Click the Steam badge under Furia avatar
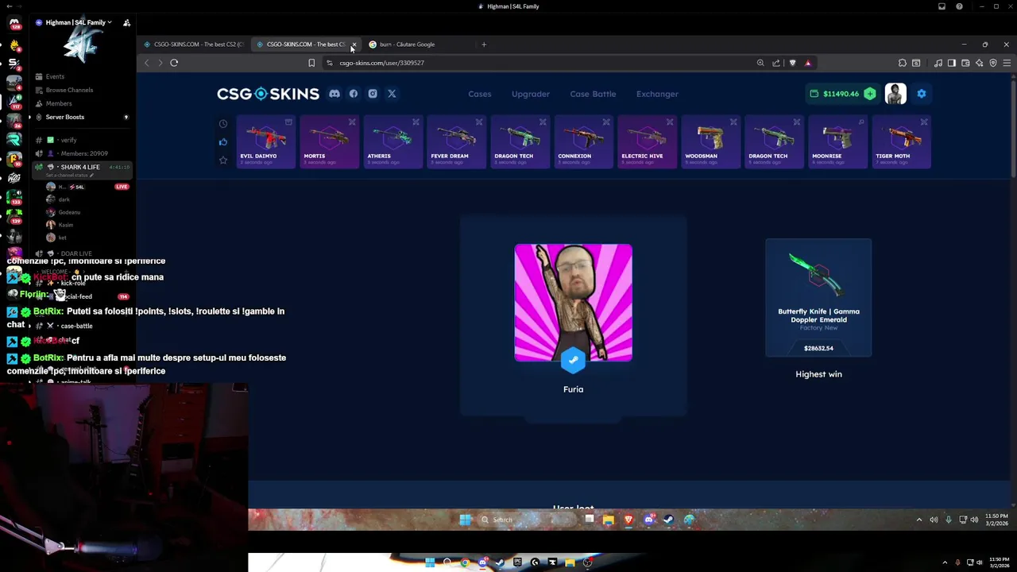Image resolution: width=1017 pixels, height=572 pixels. 573,360
